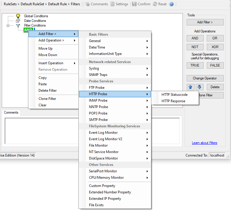Expand the Syslog submenu
Image resolution: width=231 pixels, height=210 pixels.
click(115, 68)
